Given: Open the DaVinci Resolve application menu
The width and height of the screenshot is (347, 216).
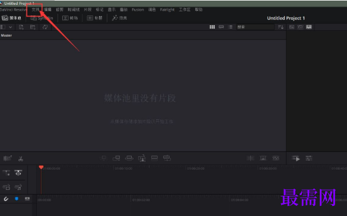Looking at the screenshot, I should (13, 9).
